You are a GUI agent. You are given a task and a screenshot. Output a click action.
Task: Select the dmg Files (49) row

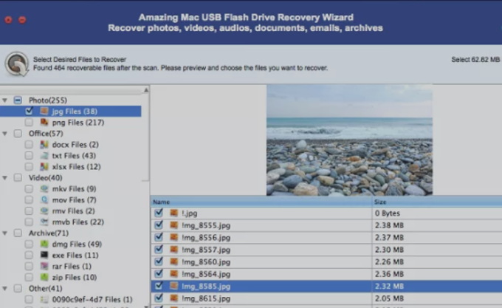(x=70, y=244)
